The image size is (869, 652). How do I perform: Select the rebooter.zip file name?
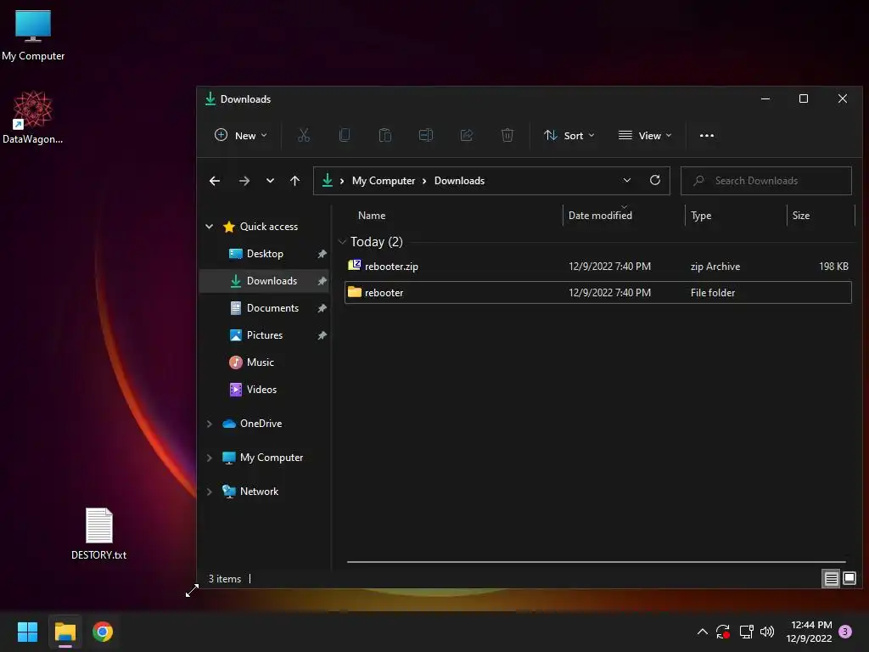click(391, 266)
